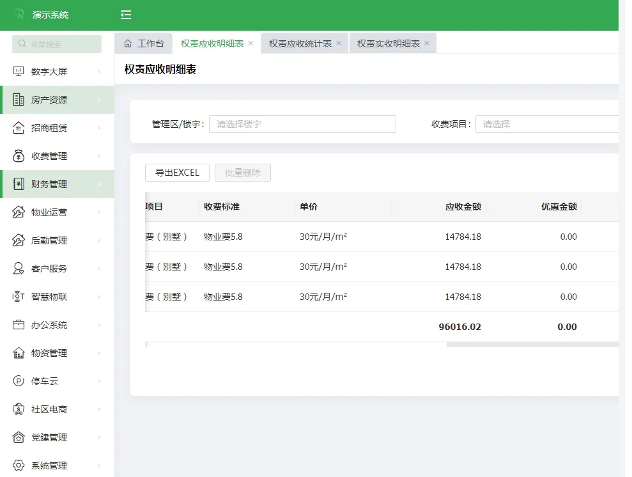Click the 应收金额 column header
The image size is (632, 477).
tap(463, 207)
